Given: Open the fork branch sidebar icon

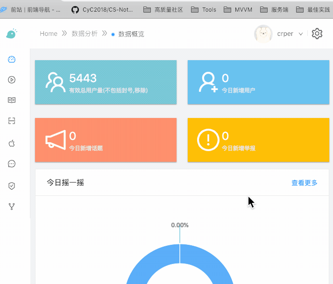Looking at the screenshot, I should pos(12,207).
